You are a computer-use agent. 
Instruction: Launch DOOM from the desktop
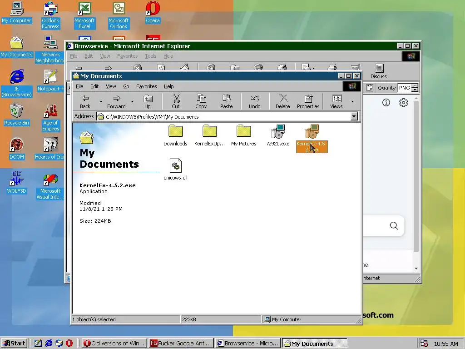pyautogui.click(x=16, y=149)
